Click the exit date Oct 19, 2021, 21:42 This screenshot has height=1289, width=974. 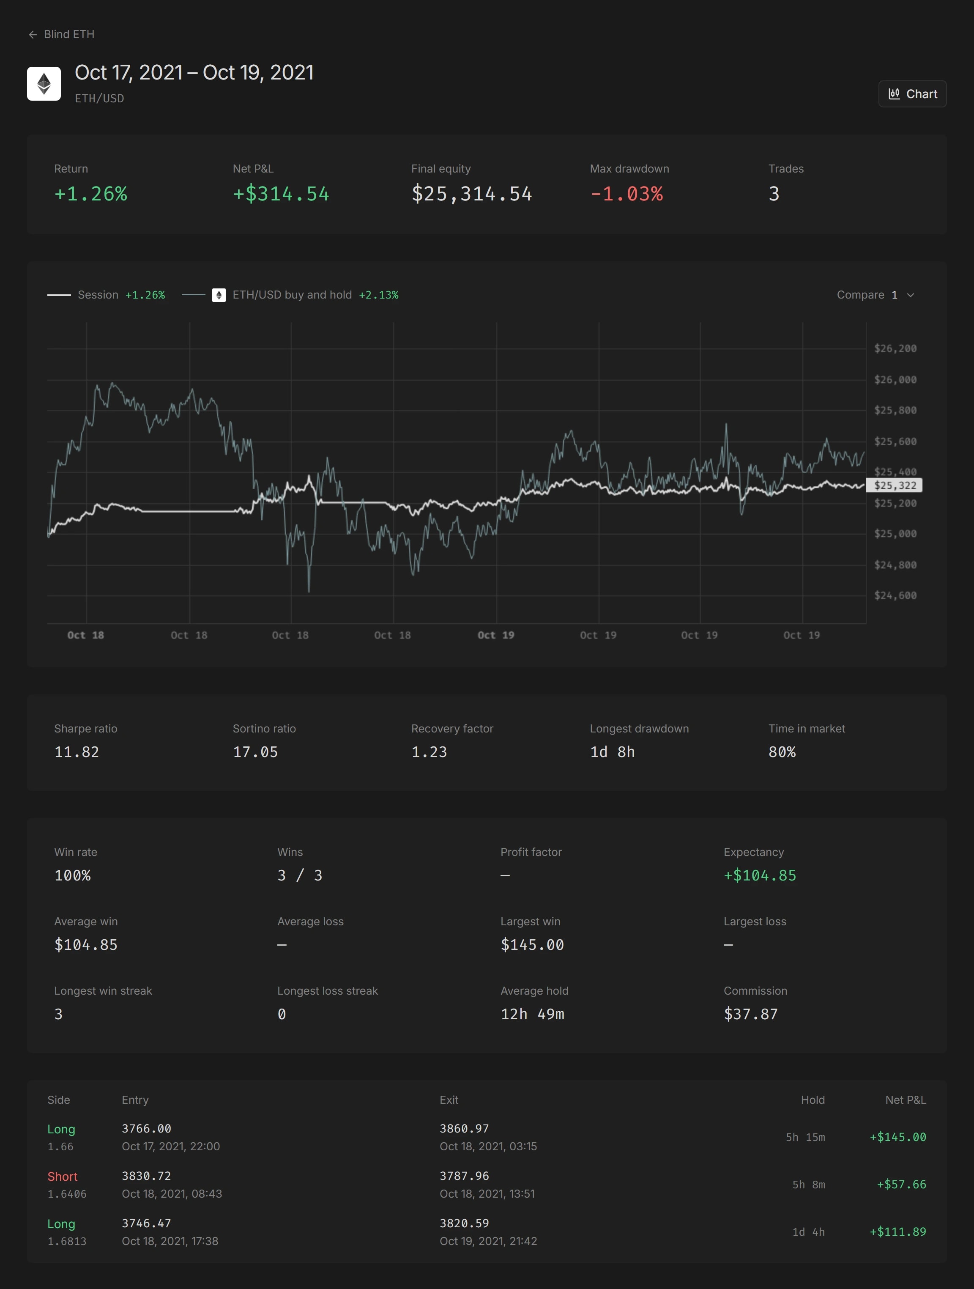(488, 1241)
